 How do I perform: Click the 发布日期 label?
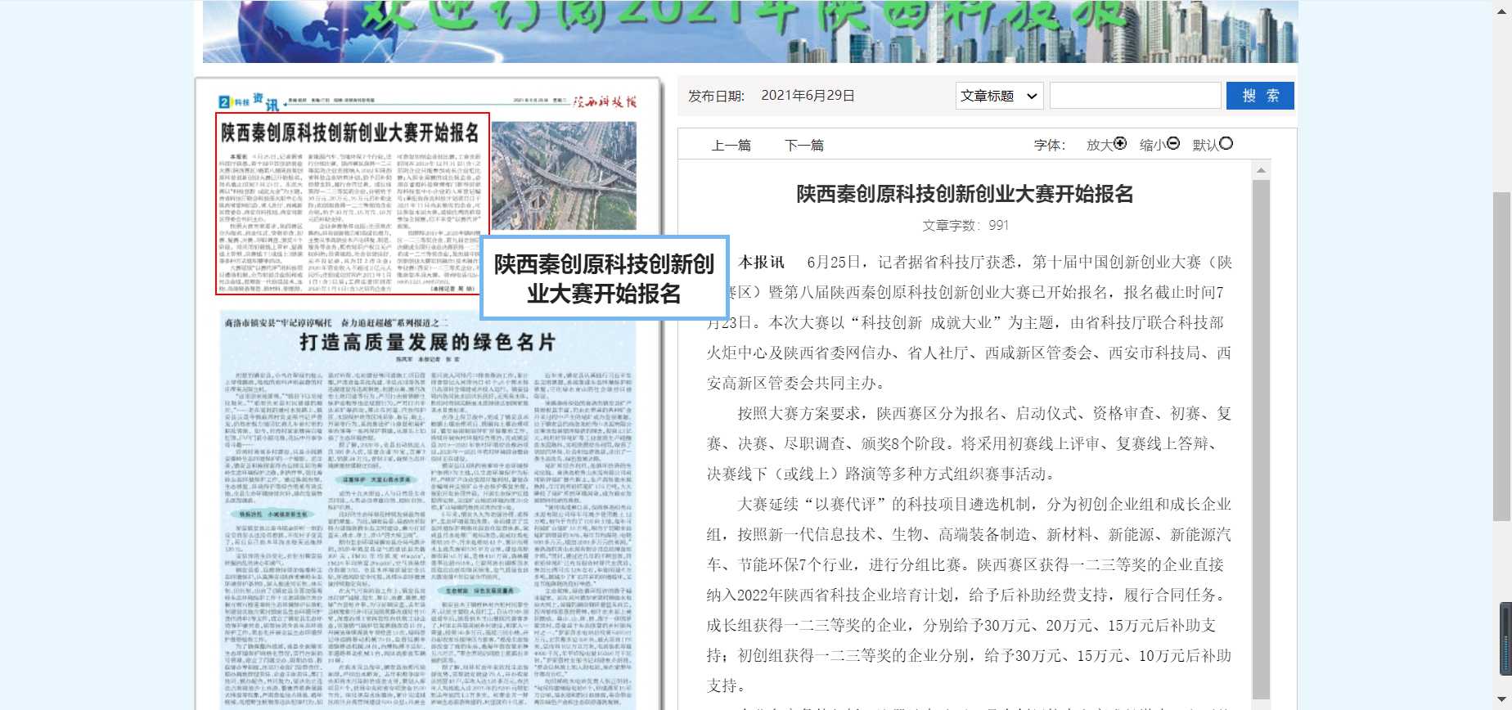pos(716,96)
